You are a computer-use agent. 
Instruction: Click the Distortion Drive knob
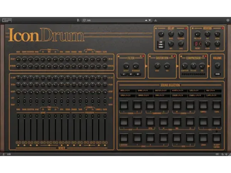pyautogui.click(x=157, y=66)
